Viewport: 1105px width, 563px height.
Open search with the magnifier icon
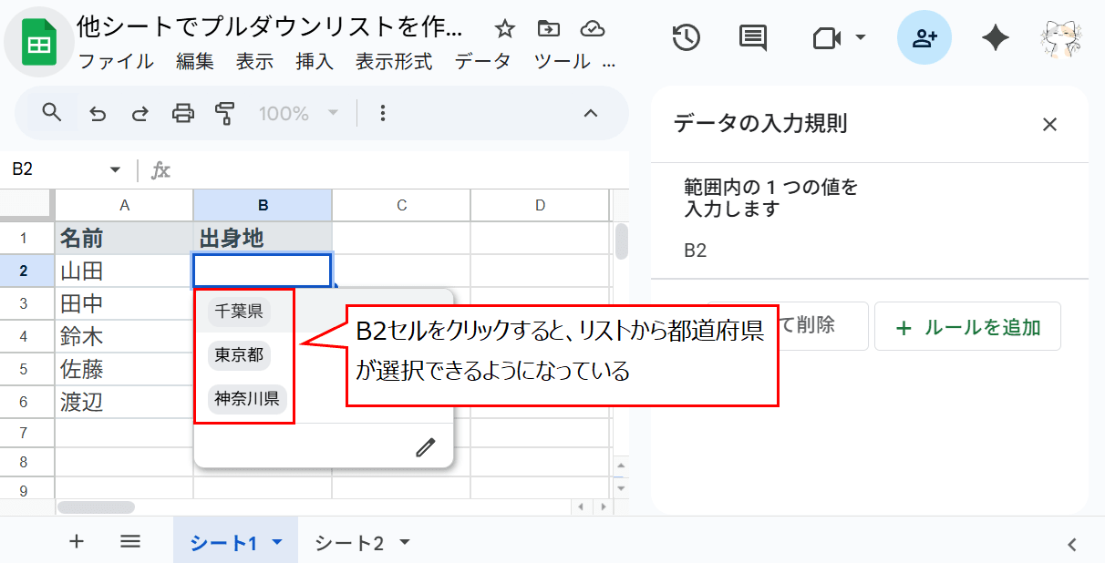[x=51, y=113]
